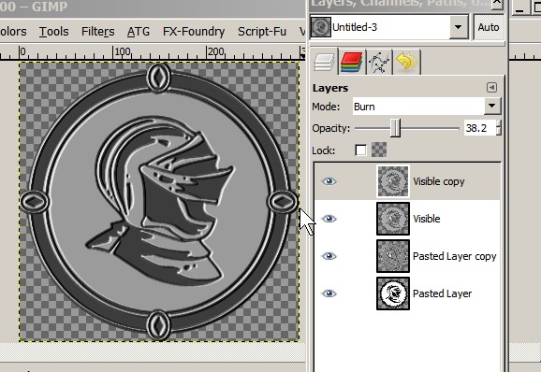Open the FX-Foundry menu
541x372 pixels.
pyautogui.click(x=194, y=32)
